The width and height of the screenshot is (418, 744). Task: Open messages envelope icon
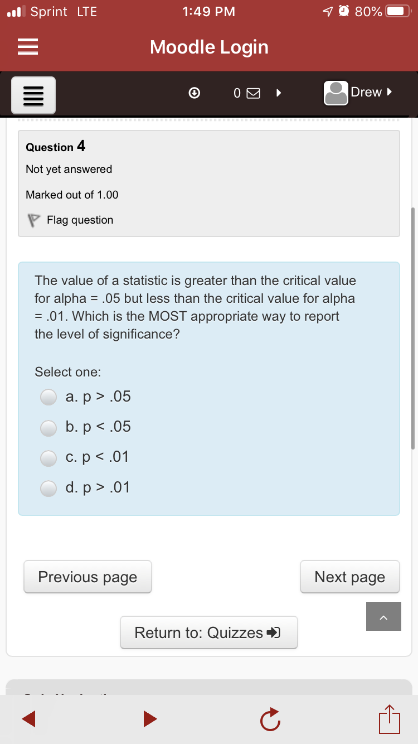[252, 94]
